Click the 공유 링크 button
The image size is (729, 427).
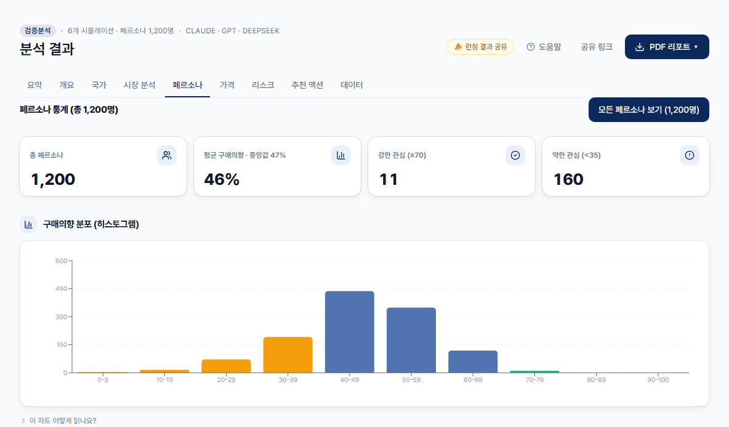597,47
